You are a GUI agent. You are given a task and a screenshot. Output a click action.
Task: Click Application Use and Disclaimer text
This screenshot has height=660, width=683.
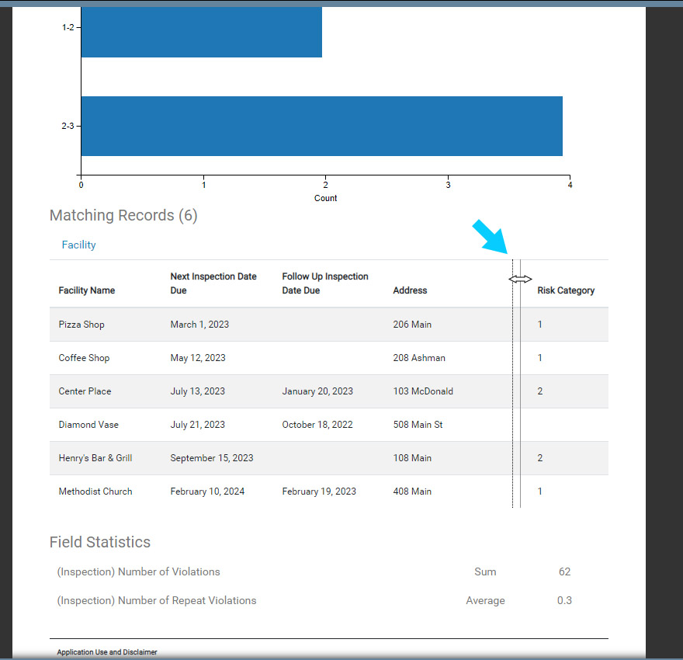pyautogui.click(x=107, y=652)
